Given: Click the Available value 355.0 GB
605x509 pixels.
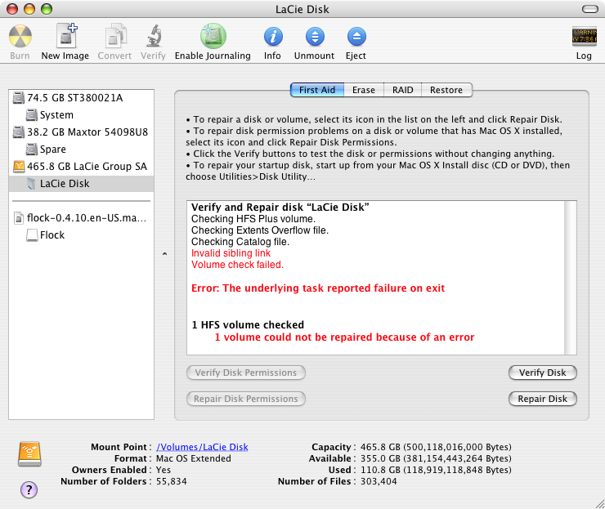Looking at the screenshot, I should coord(436,458).
